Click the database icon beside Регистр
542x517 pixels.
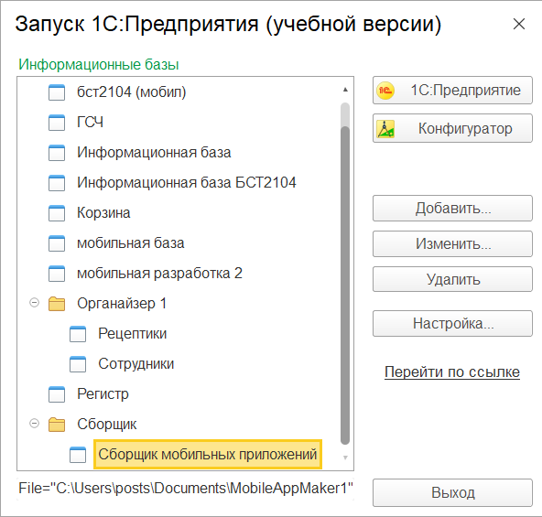pyautogui.click(x=57, y=394)
